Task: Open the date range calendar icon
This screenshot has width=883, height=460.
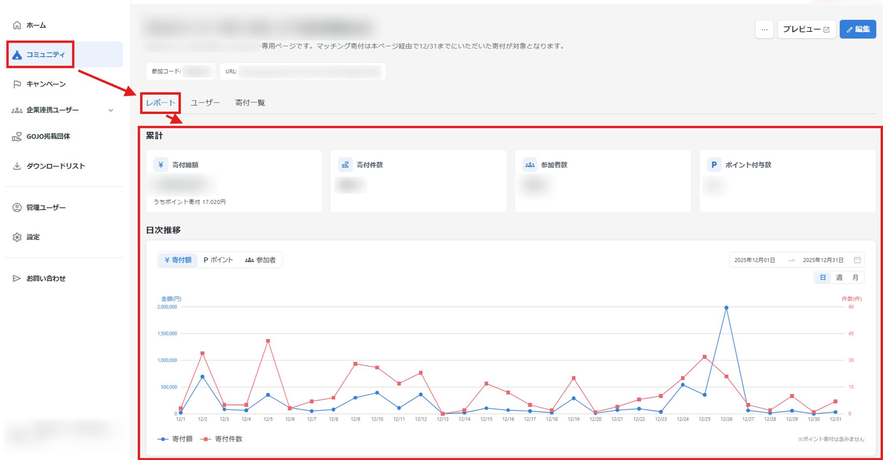Action: click(x=857, y=260)
